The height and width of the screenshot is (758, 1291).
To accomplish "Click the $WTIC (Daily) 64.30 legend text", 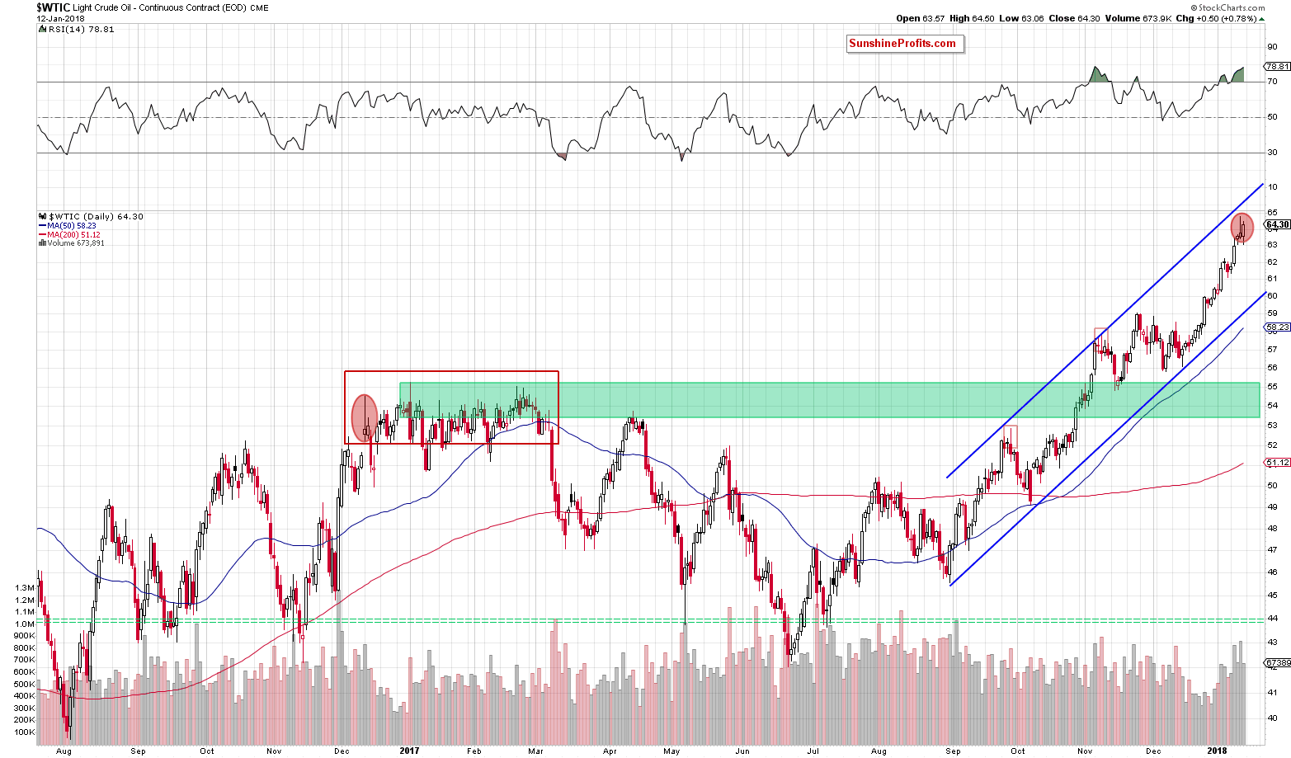I will click(x=96, y=217).
